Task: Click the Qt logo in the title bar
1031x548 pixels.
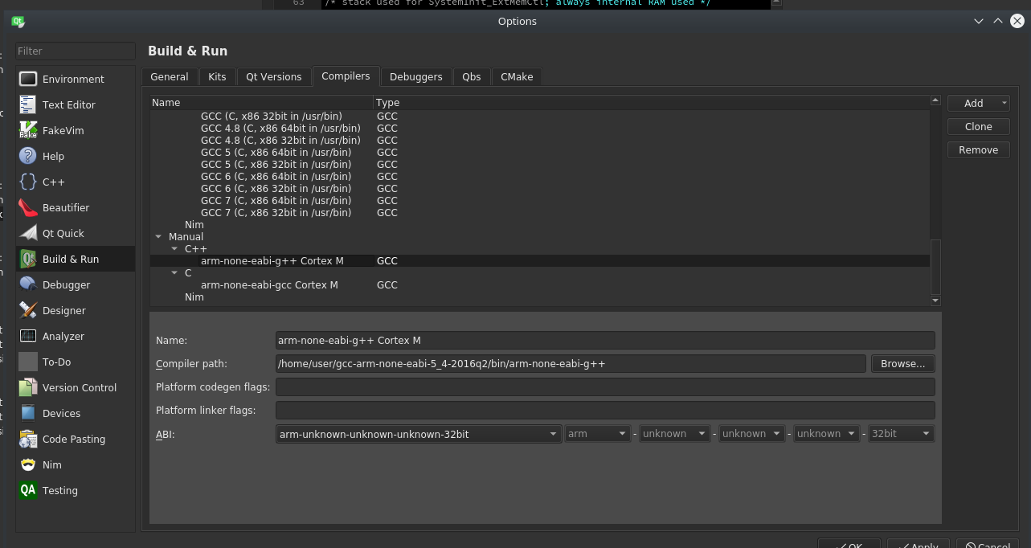Action: click(18, 22)
